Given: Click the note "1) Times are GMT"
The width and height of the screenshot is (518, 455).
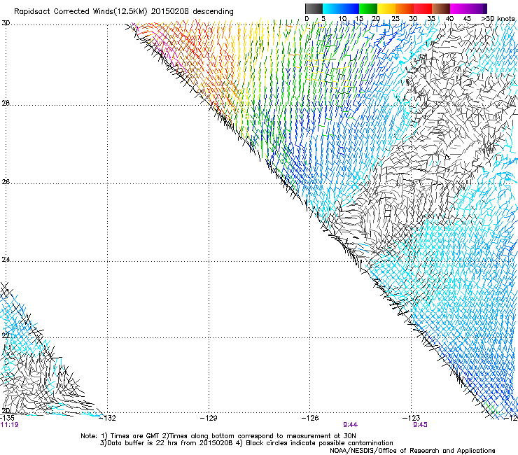Looking at the screenshot, I should point(131,436).
